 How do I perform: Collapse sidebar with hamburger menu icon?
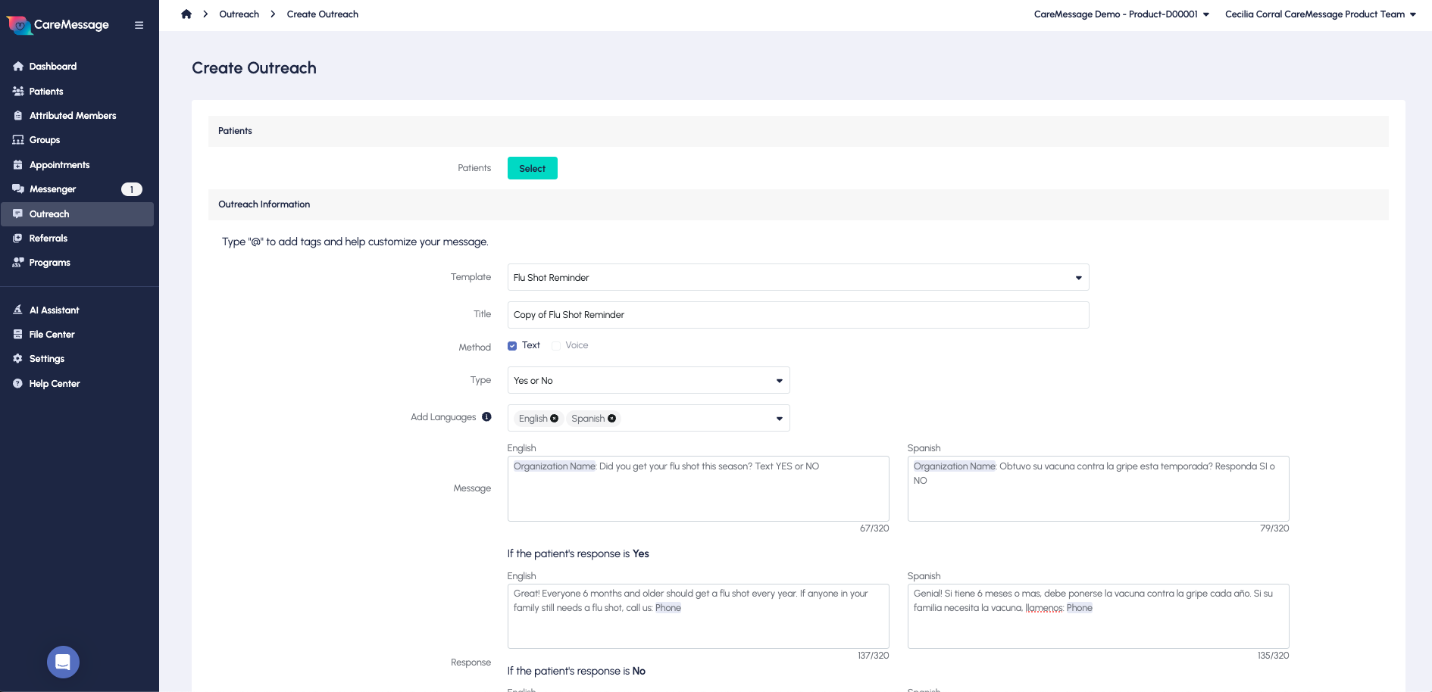(139, 25)
